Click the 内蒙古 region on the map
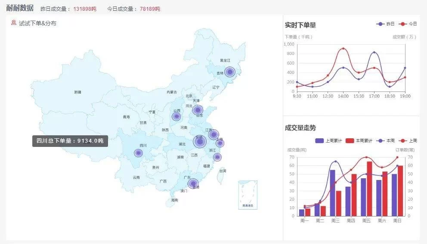This screenshot has height=244, width=427. [x=172, y=92]
